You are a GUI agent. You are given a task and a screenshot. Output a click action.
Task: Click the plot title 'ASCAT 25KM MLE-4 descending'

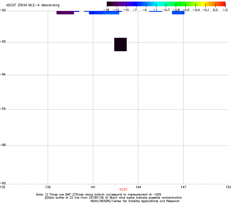point(33,5)
